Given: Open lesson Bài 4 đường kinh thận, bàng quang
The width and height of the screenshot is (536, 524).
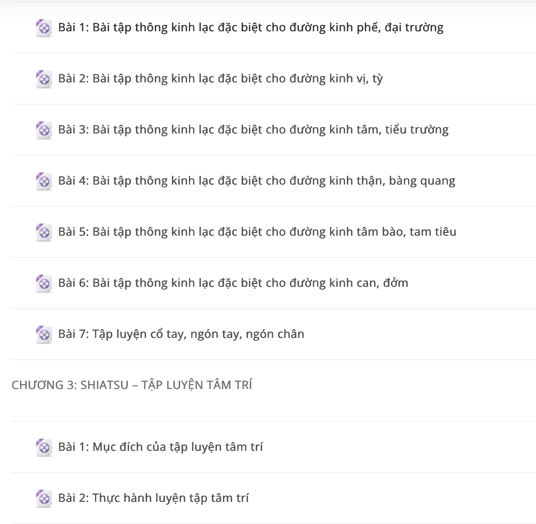Looking at the screenshot, I should pos(257,181).
